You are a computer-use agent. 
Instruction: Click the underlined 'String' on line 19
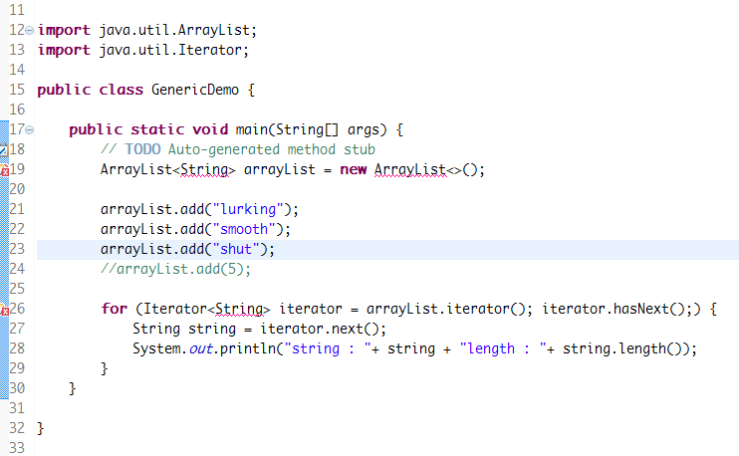(204, 169)
